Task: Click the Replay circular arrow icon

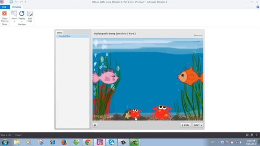Action: [22, 13]
